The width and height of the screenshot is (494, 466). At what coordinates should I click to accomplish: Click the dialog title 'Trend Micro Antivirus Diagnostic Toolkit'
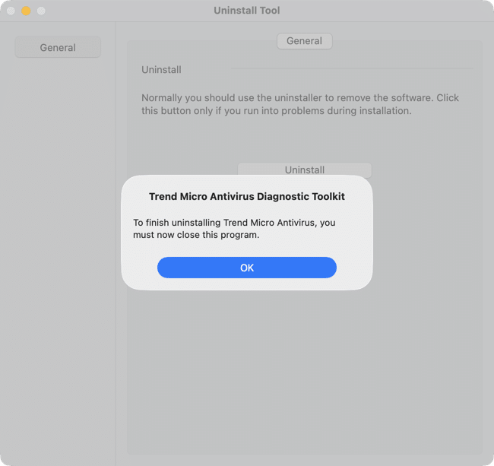click(247, 196)
